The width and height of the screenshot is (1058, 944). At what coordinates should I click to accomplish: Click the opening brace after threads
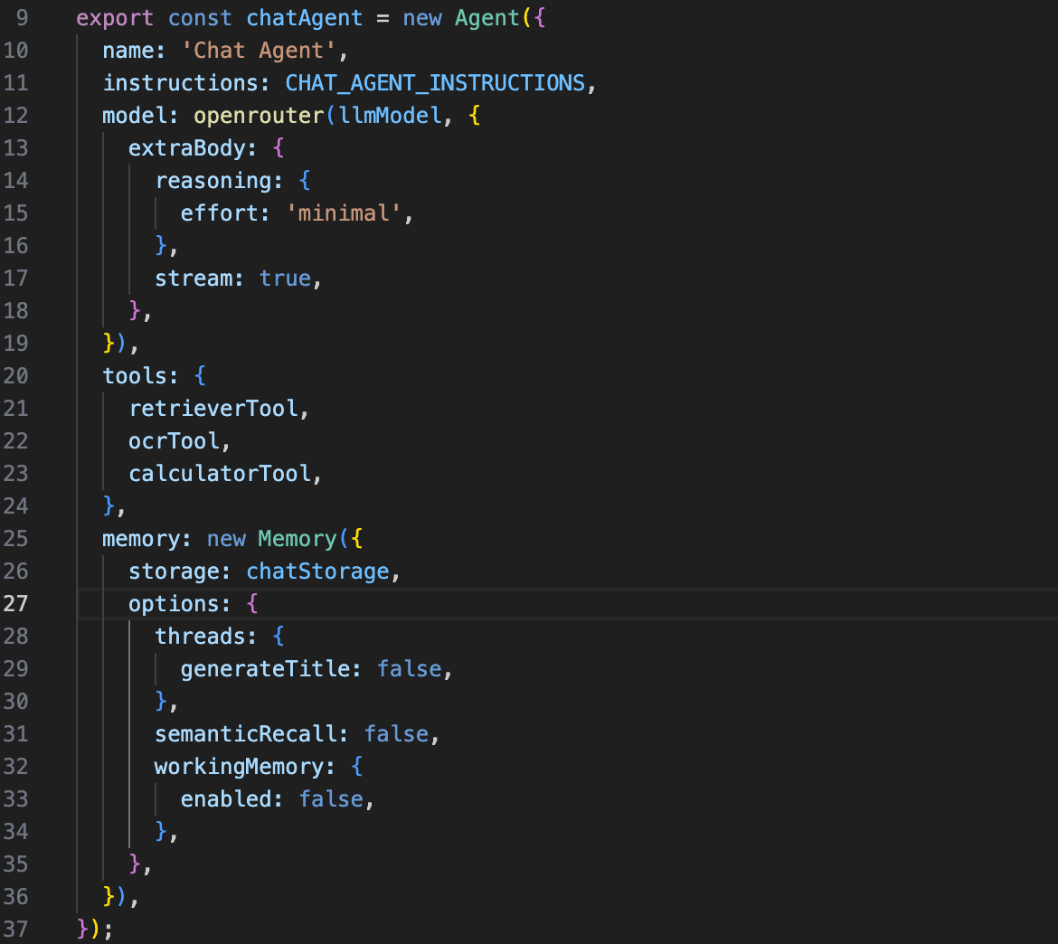(278, 637)
